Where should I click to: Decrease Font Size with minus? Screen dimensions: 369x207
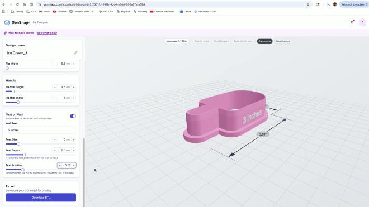click(55, 139)
